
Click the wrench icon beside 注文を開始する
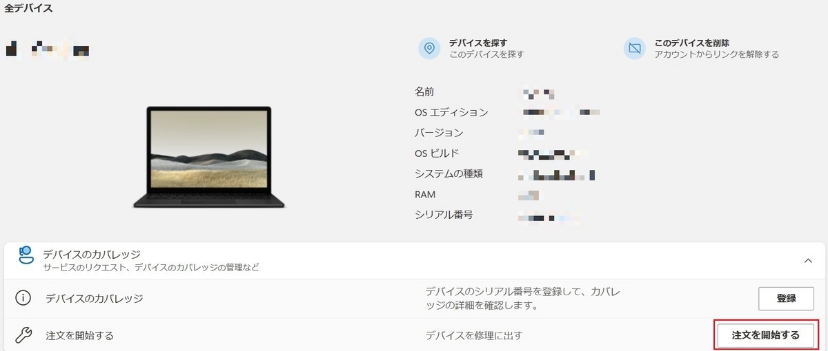(23, 335)
